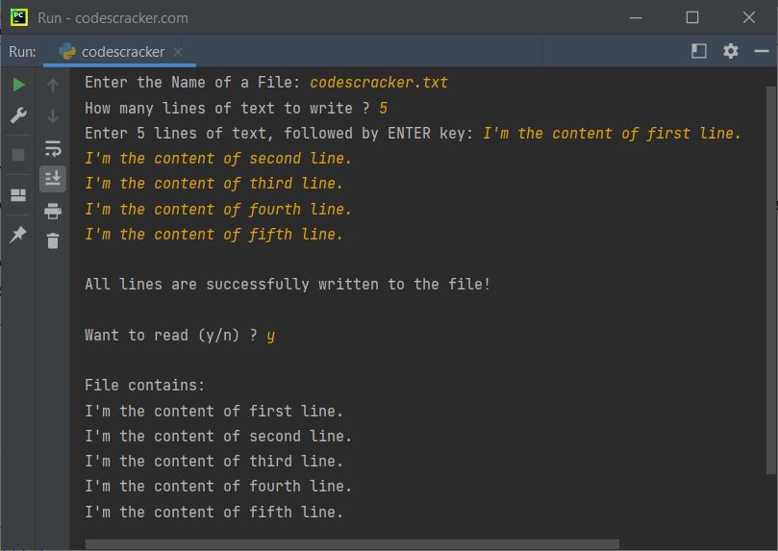The height and width of the screenshot is (551, 778).
Task: Click the Up the Stack Trace arrow
Action: pos(53,86)
